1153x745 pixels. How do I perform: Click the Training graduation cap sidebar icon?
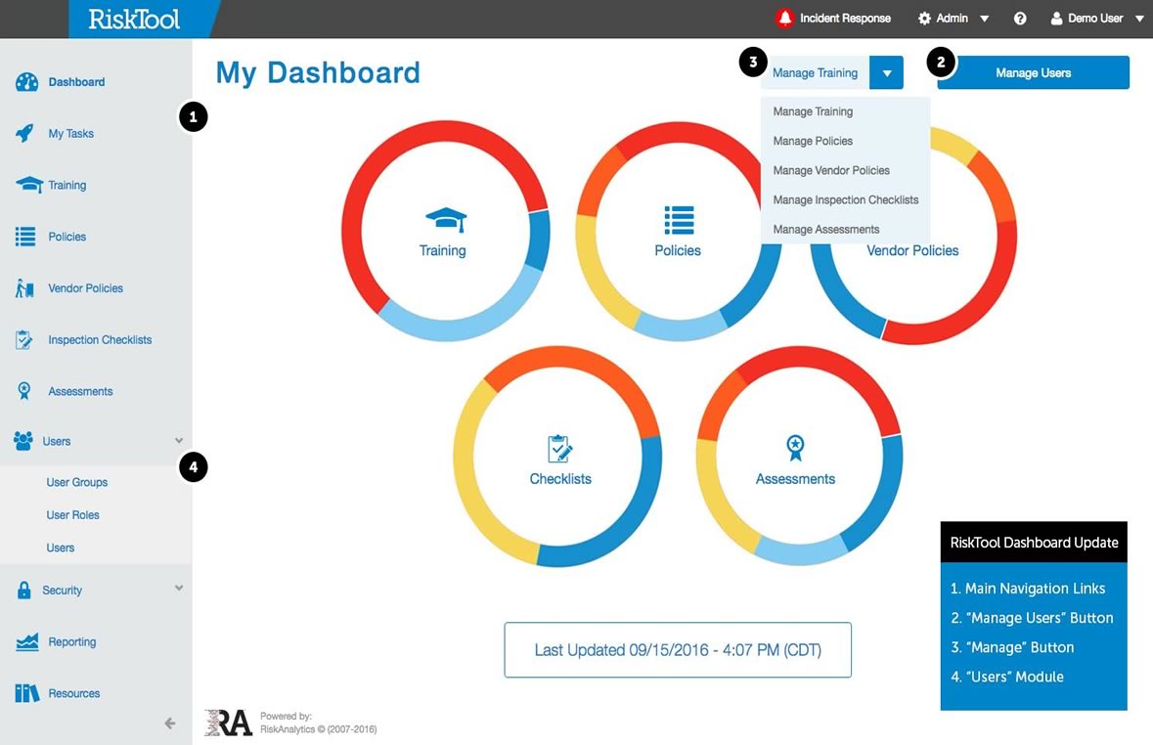(x=28, y=185)
